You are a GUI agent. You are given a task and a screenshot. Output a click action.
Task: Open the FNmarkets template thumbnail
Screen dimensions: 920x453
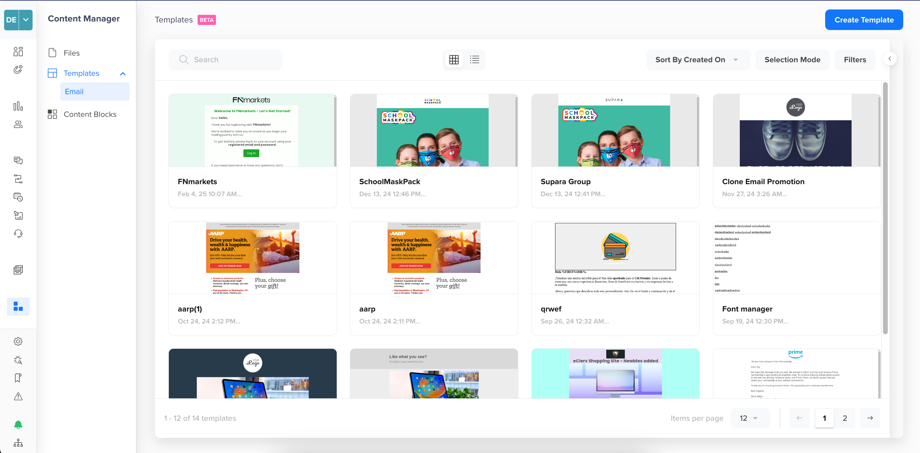pos(252,130)
